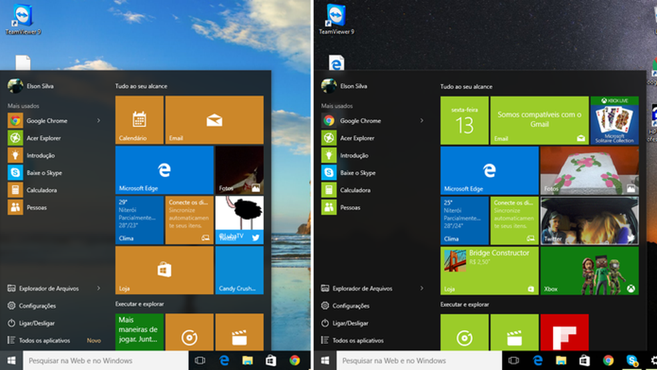Open the red Flipboard tile

point(564,333)
